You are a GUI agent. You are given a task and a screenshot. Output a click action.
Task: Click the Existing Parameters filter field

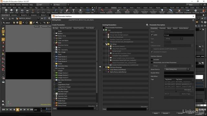pos(127,109)
